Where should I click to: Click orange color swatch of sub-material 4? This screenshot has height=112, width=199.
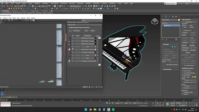click(95, 47)
